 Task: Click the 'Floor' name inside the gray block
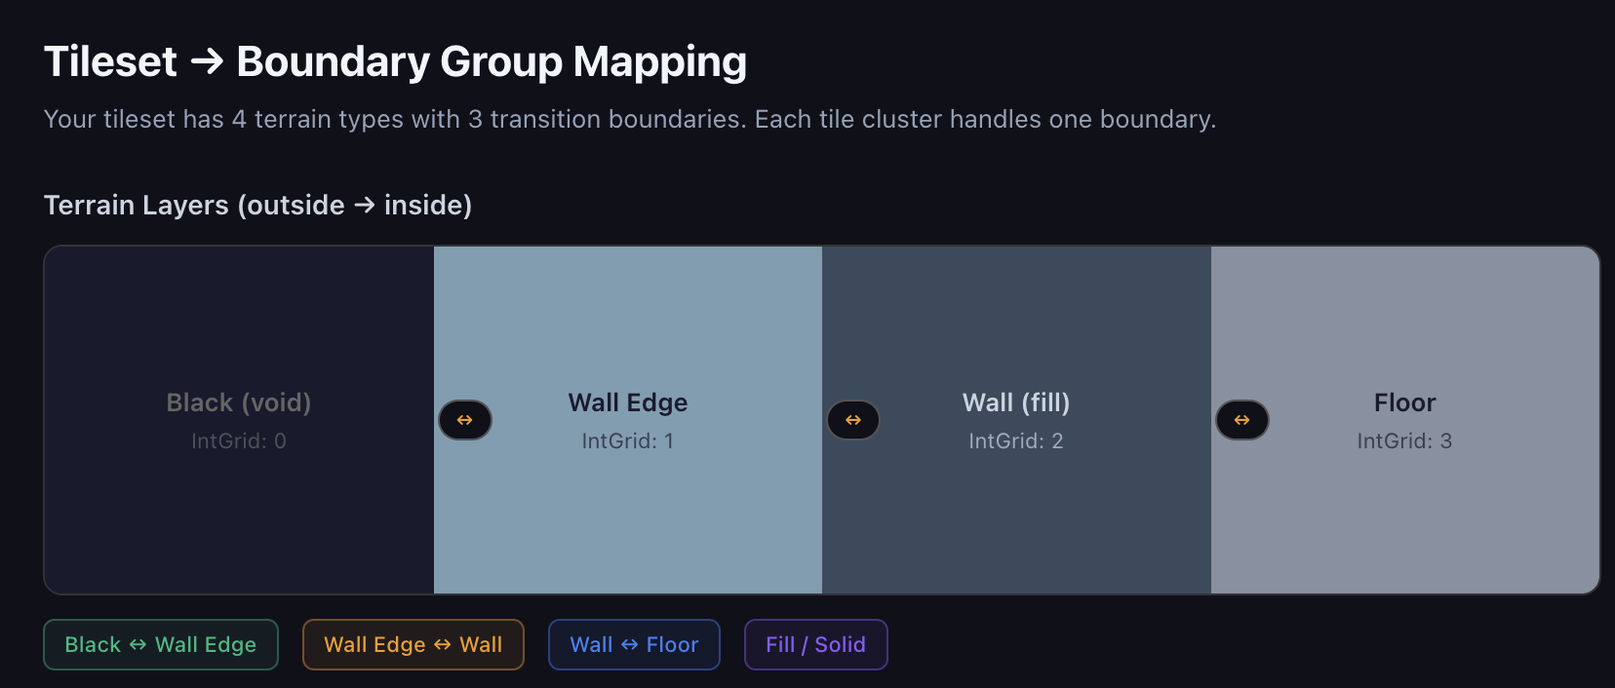point(1404,402)
